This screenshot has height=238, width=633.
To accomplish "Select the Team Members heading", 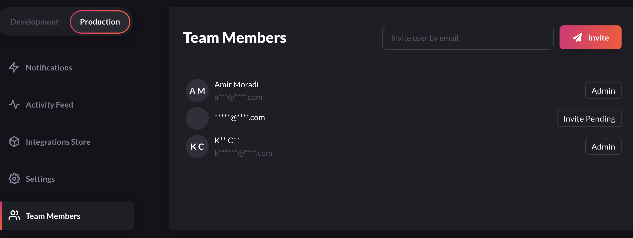I will [235, 37].
